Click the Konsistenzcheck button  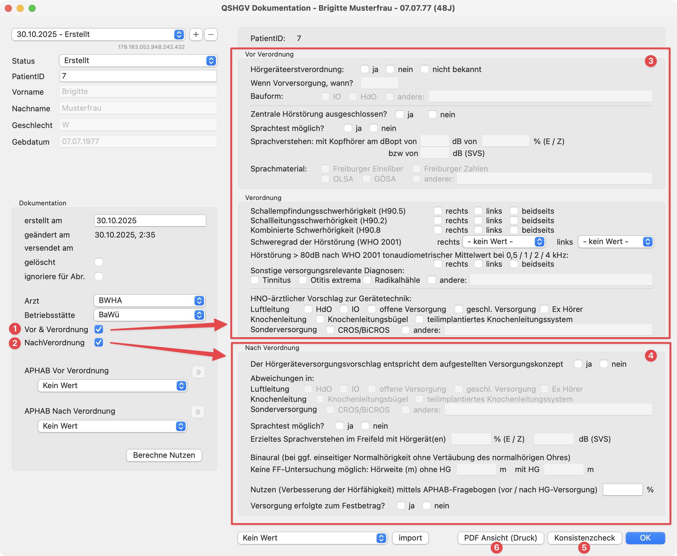coord(584,538)
